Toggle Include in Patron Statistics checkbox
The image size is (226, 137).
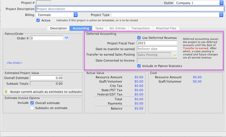pos(139,66)
